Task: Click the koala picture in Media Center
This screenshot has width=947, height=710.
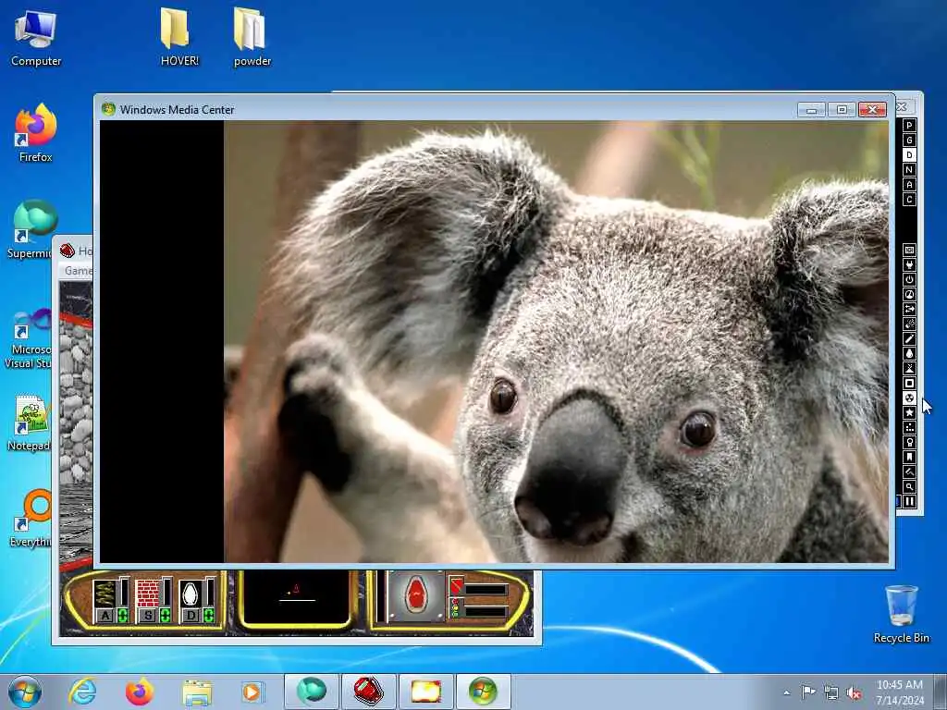Action: click(x=556, y=342)
